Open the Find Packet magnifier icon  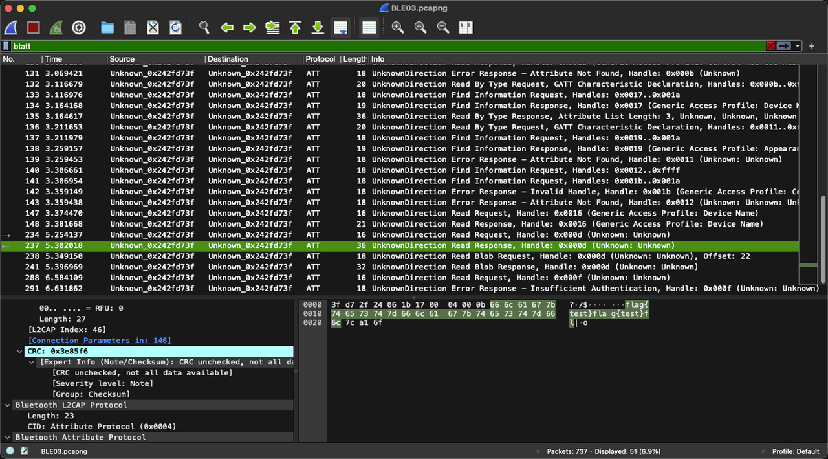pyautogui.click(x=204, y=27)
